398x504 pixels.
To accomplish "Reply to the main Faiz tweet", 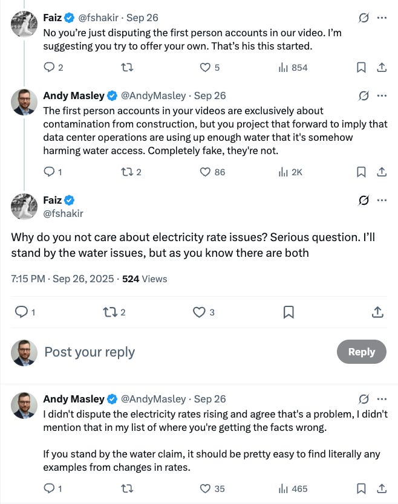I will tap(21, 312).
